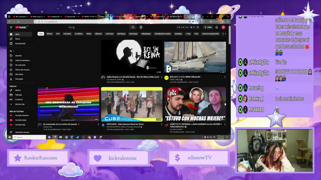321x180 pixels.
Task: Switch to the Espinoza Paz browser tab
Action: point(72,17)
